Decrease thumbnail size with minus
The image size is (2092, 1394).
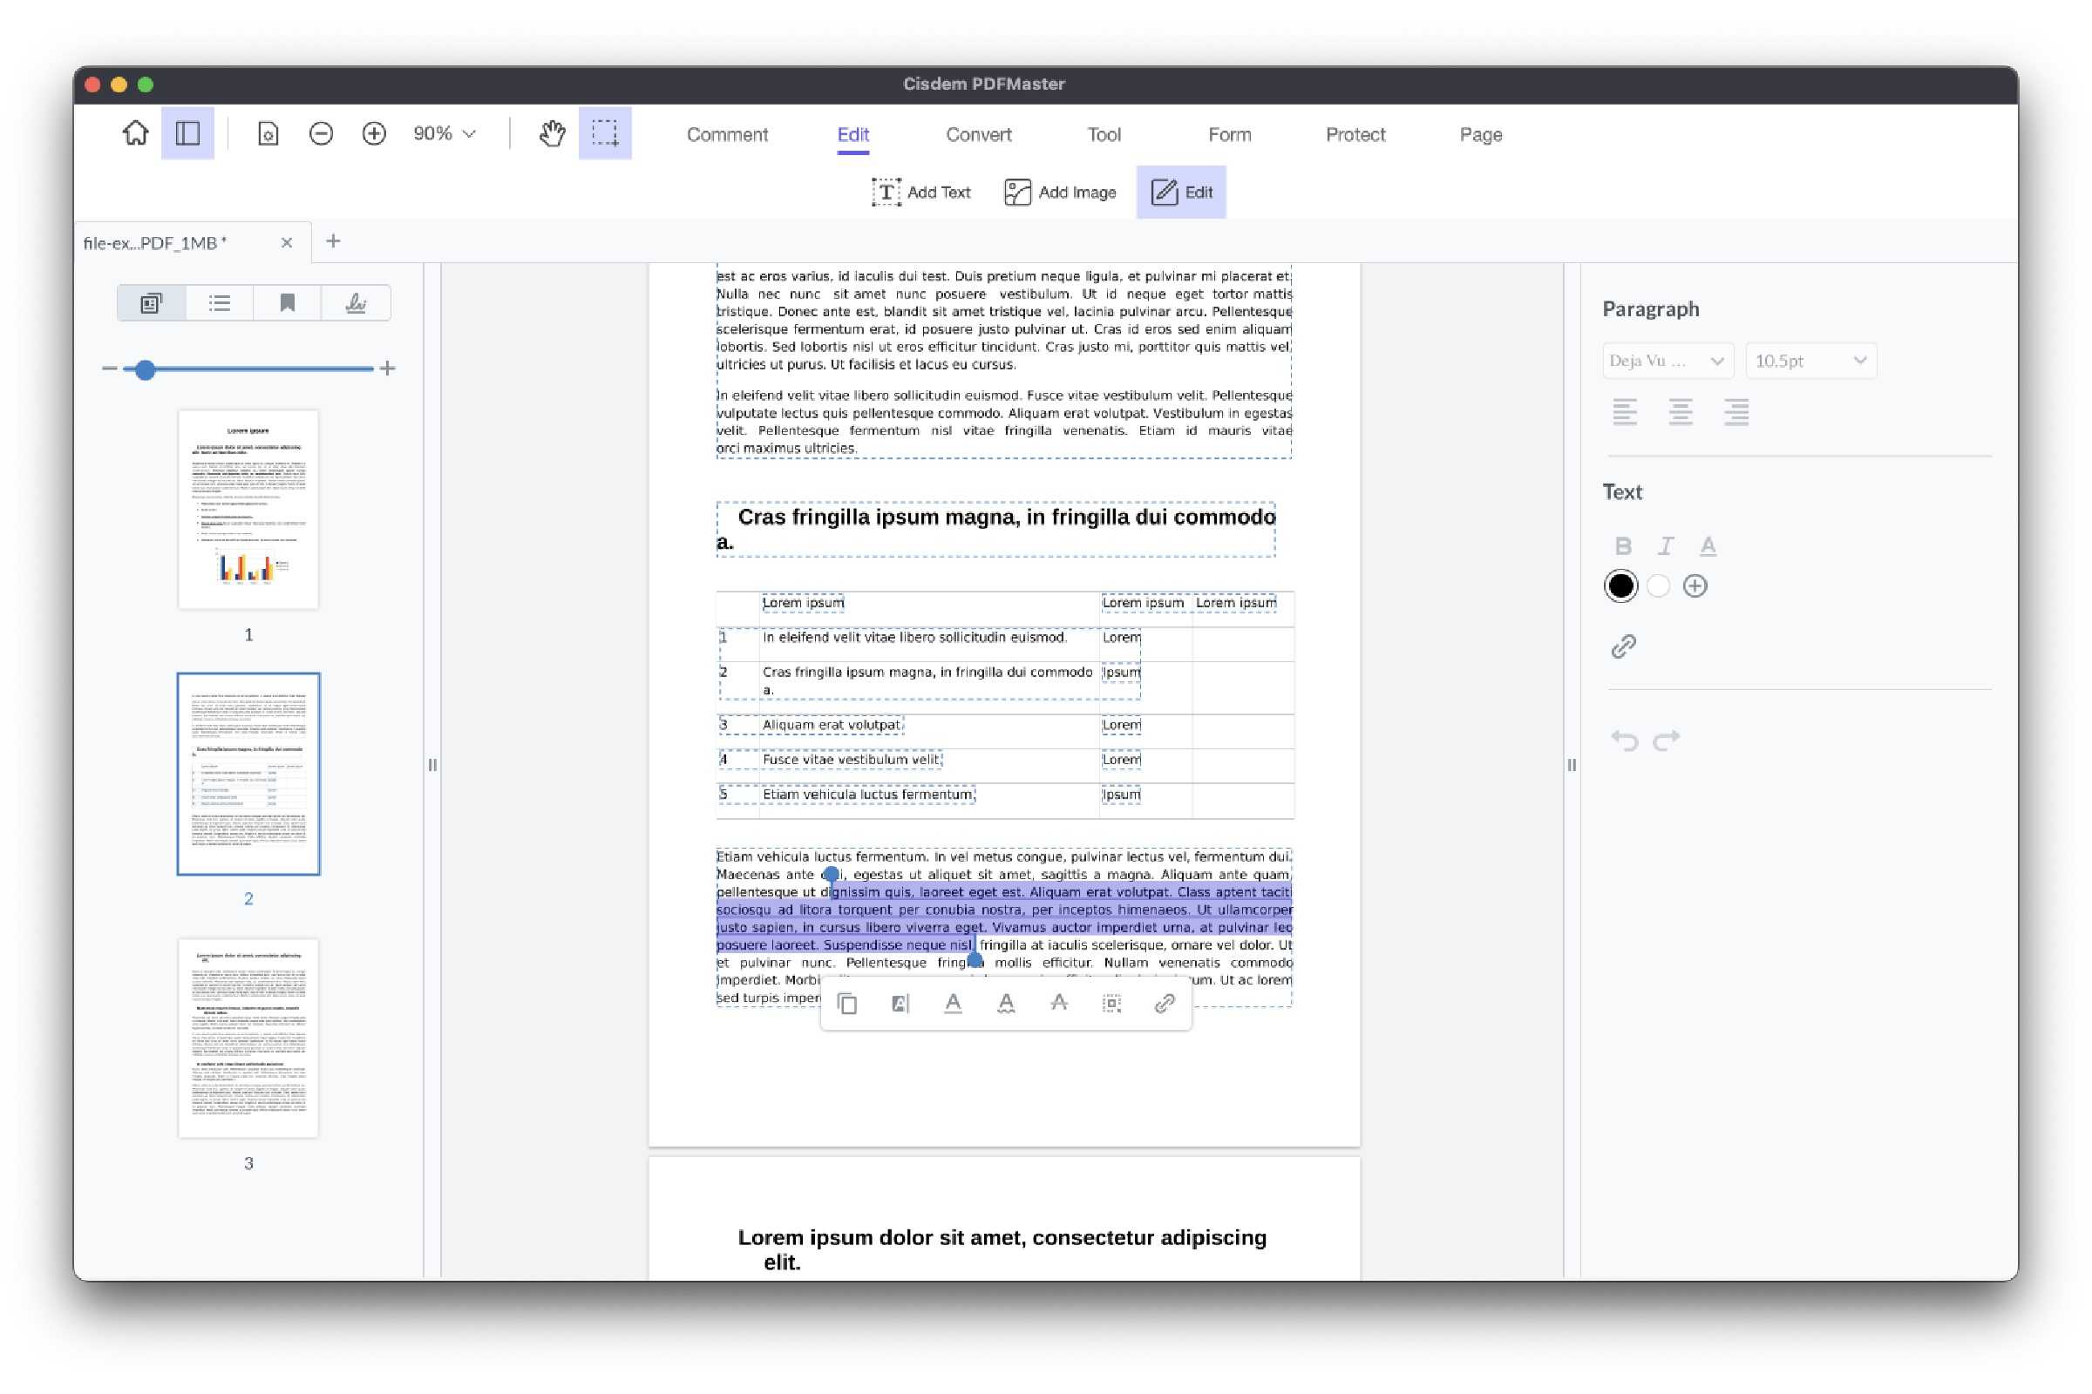[x=110, y=368]
